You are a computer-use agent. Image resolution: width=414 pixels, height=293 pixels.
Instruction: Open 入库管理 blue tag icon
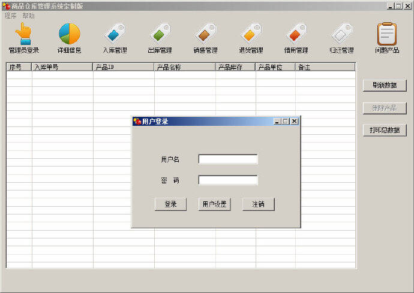click(115, 34)
